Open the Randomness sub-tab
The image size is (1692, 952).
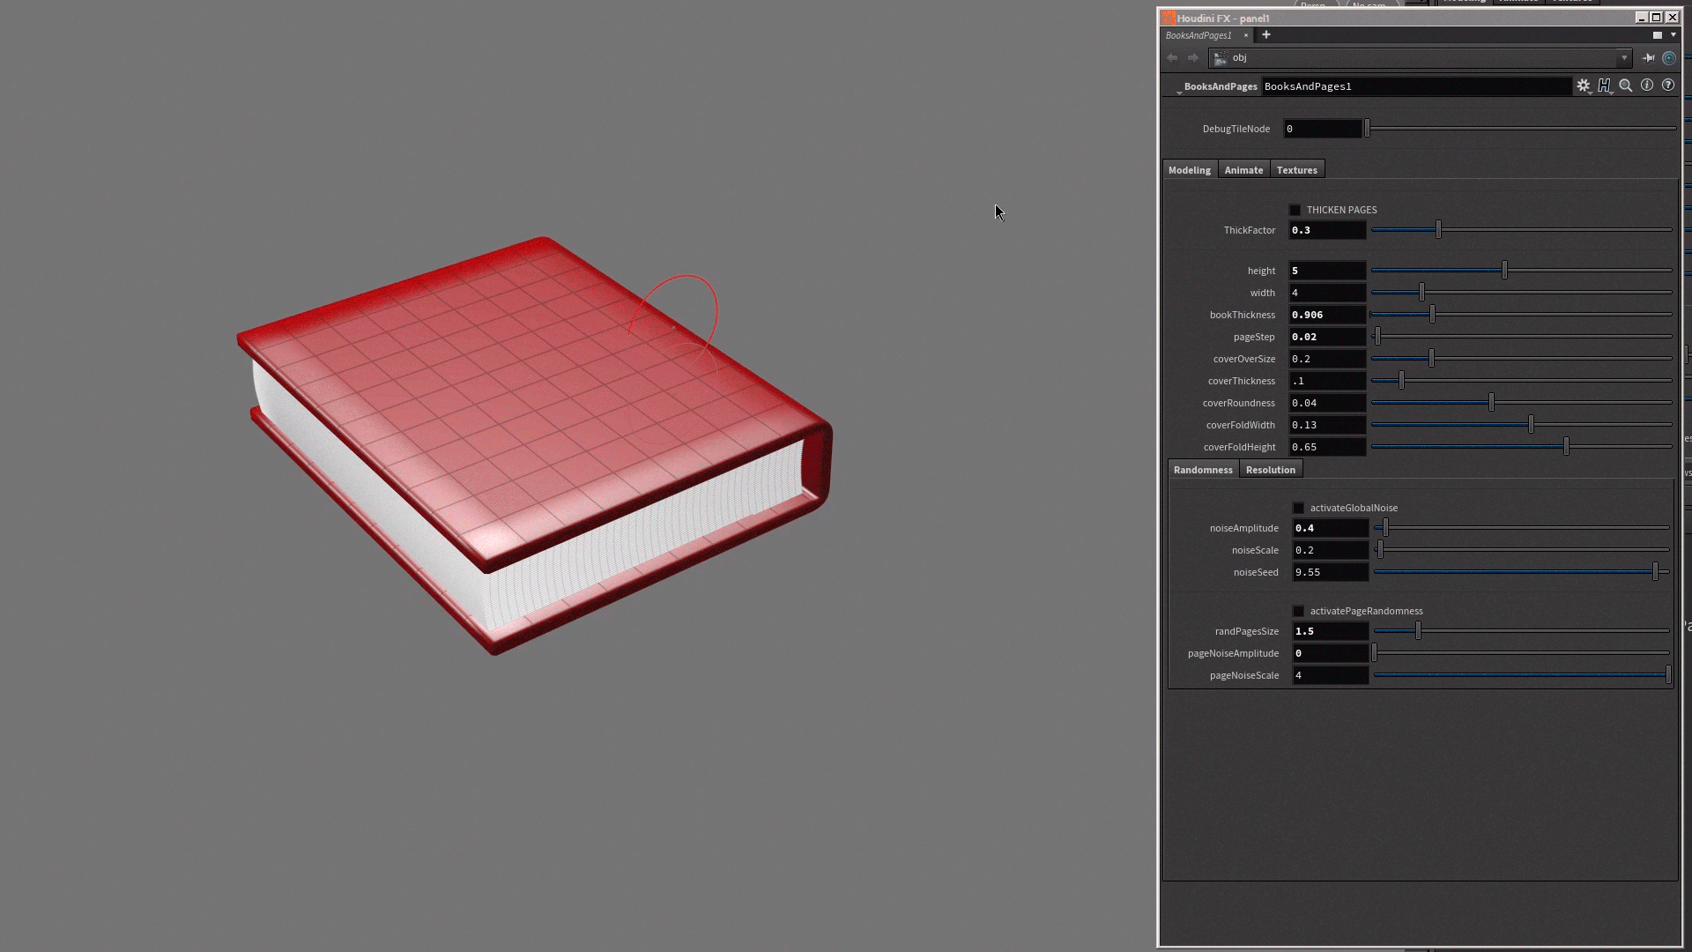coord(1203,470)
